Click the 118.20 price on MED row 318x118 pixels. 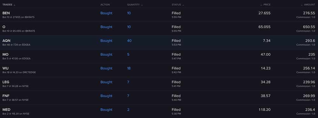265,110
